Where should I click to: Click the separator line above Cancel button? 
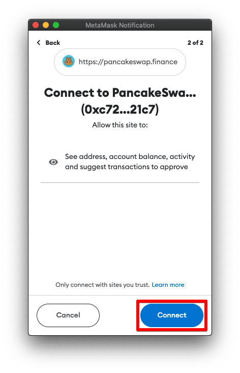[120, 295]
